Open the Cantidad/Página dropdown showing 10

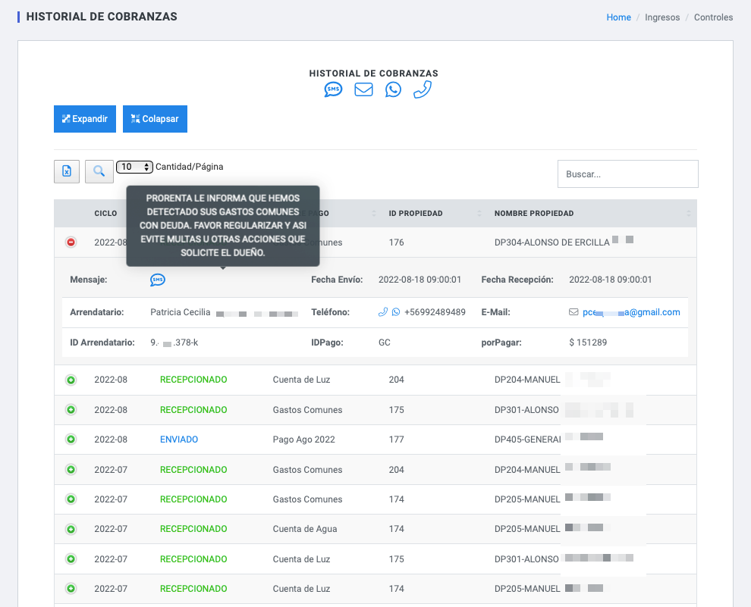(134, 167)
